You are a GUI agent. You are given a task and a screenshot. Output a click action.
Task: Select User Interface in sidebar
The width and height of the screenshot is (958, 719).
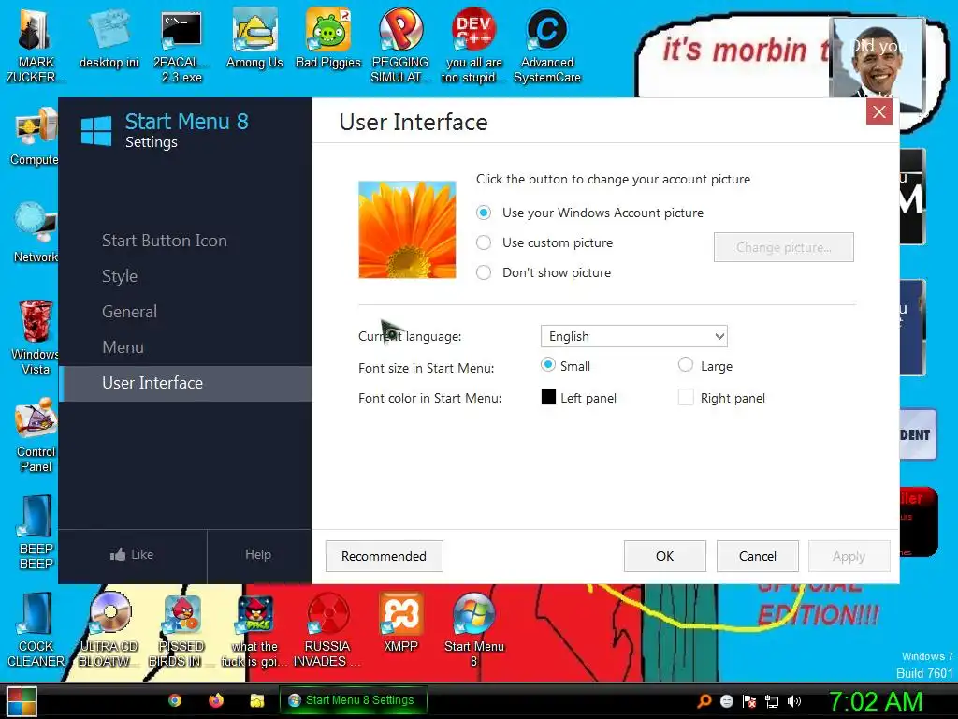point(185,383)
